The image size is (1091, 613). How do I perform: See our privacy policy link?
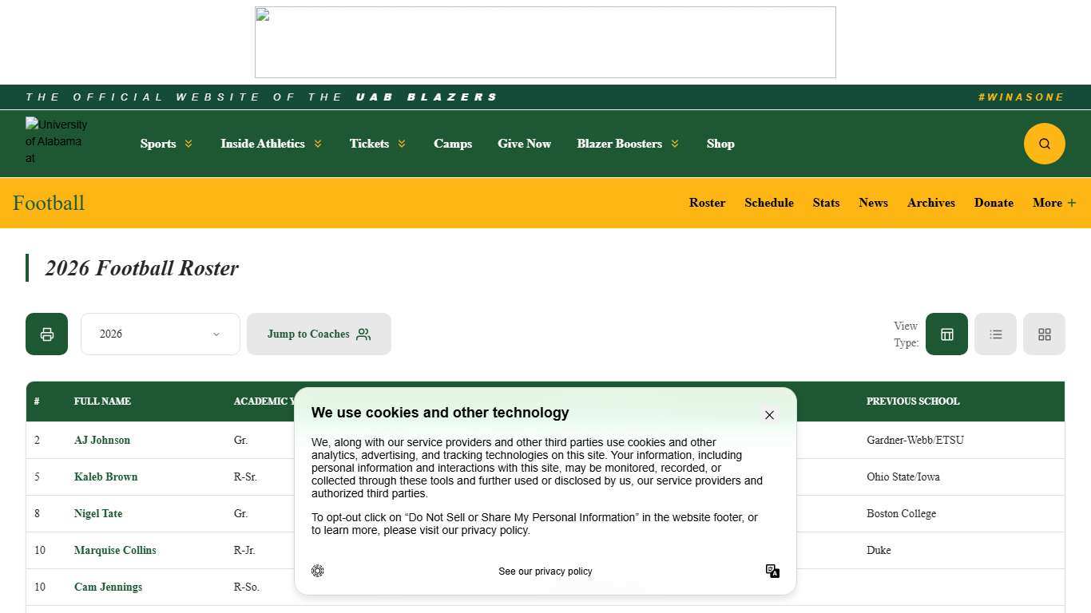point(545,571)
